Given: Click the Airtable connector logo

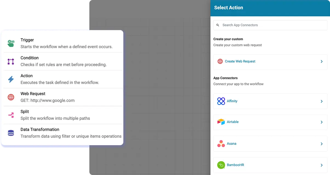Looking at the screenshot, I should [220, 122].
